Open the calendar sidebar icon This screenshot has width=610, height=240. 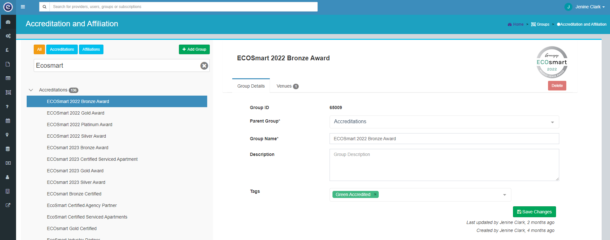pyautogui.click(x=8, y=121)
